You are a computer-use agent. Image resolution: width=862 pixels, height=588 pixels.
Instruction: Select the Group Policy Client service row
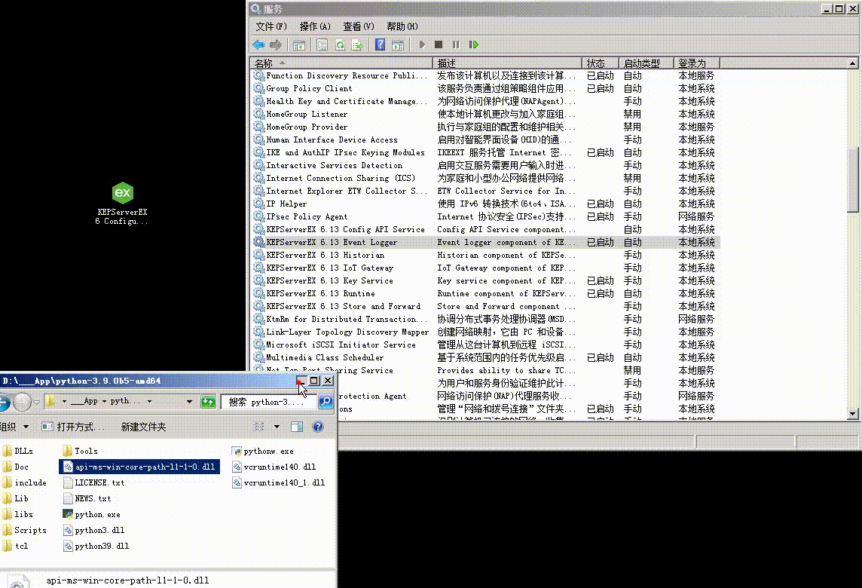486,88
